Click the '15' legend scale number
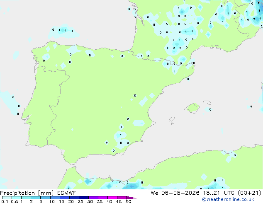The height and width of the screenshot is (203, 263). [x=61, y=201]
